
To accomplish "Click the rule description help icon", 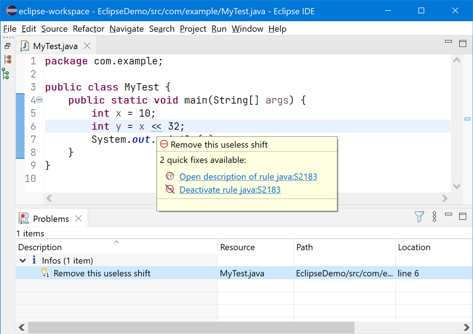I will coord(170,176).
